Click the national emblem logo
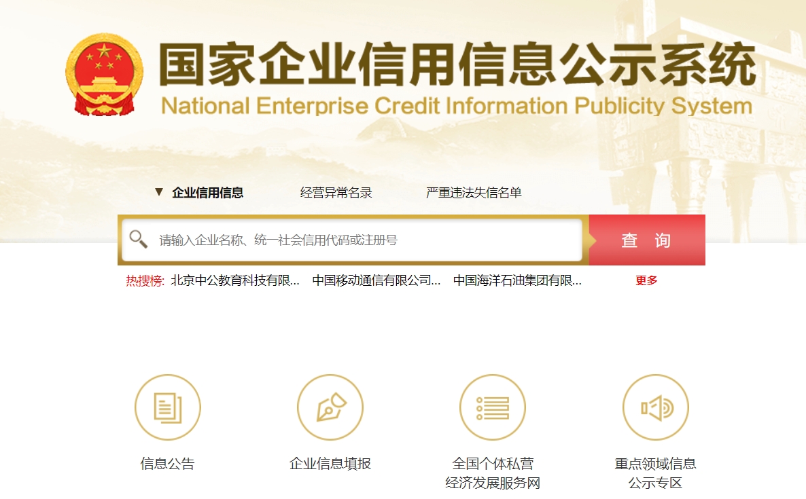This screenshot has height=499, width=806. (x=104, y=75)
